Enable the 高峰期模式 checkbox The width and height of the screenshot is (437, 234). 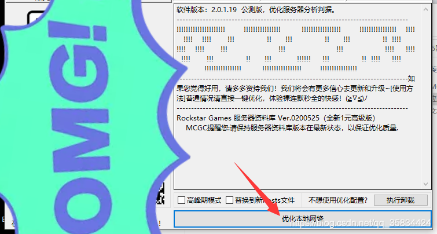click(181, 200)
